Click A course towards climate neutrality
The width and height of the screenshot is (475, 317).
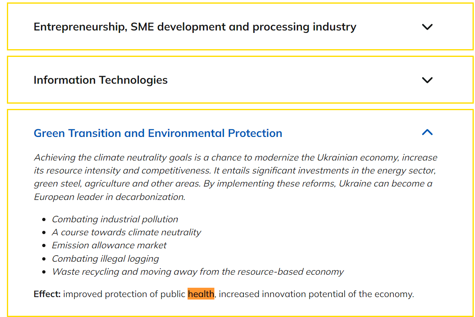126,232
